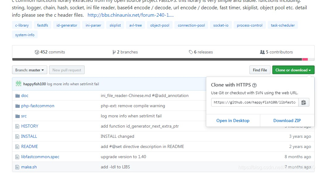Open the Branch: master dropdown
318x173 pixels.
point(30,70)
